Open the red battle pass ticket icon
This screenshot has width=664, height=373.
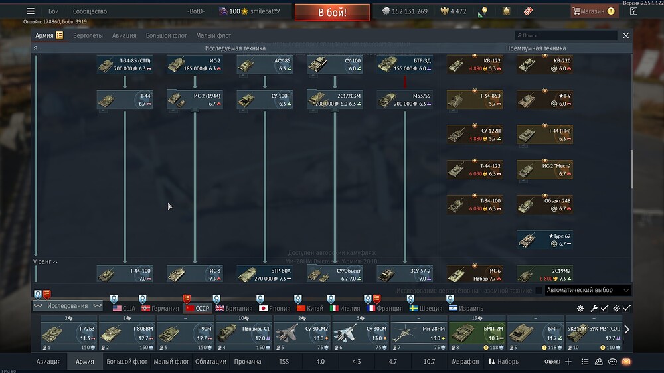pos(528,11)
